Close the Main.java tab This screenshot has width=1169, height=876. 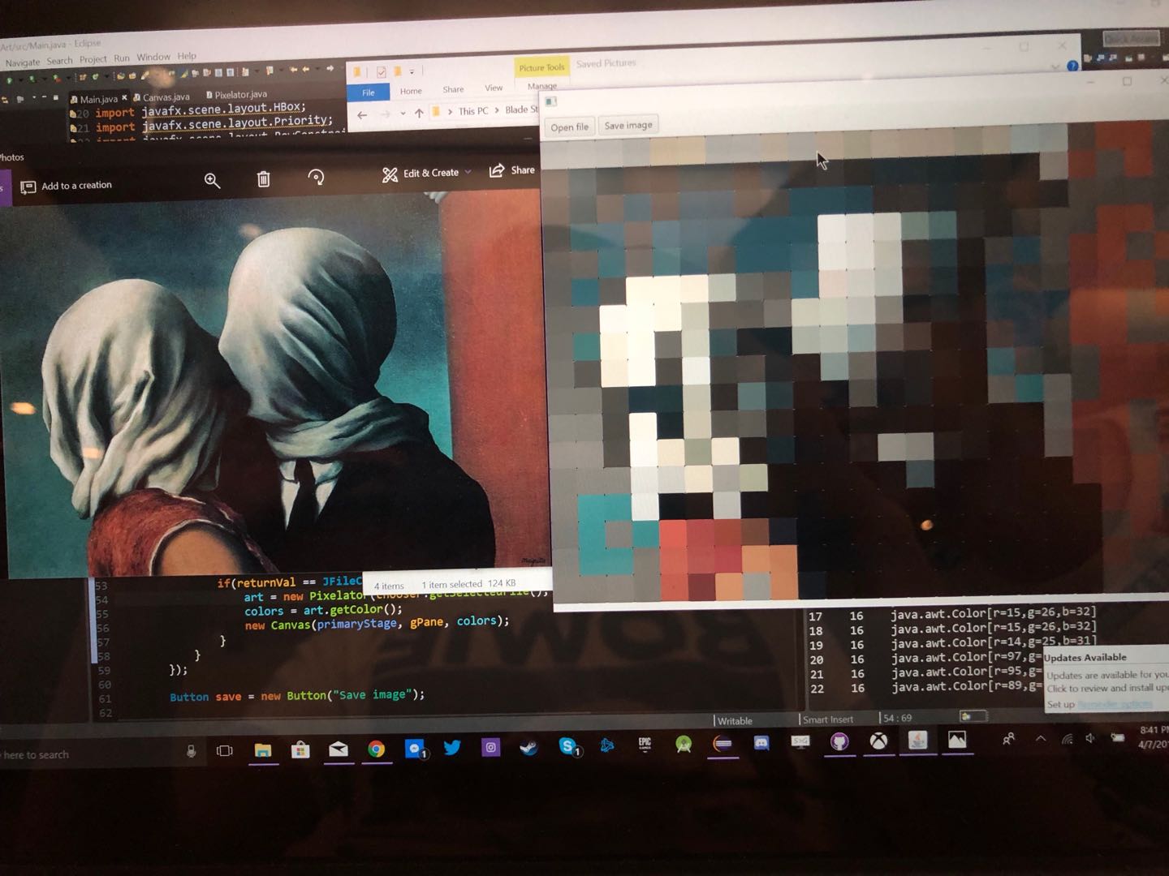point(124,98)
